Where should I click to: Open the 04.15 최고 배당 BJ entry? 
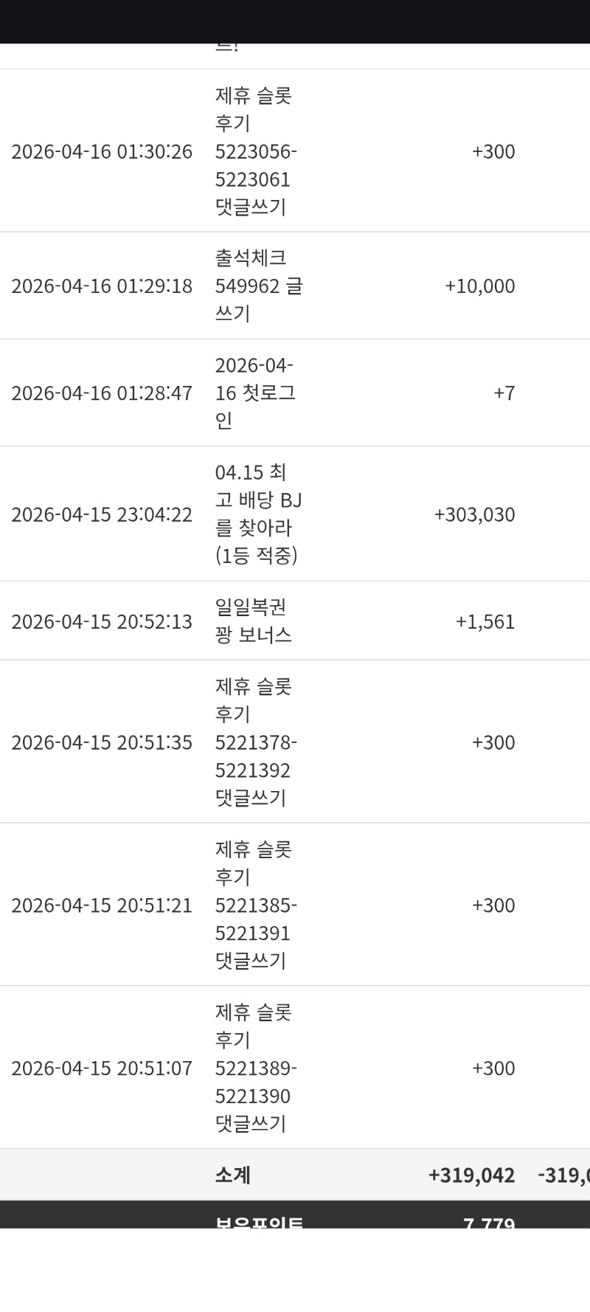click(x=258, y=514)
